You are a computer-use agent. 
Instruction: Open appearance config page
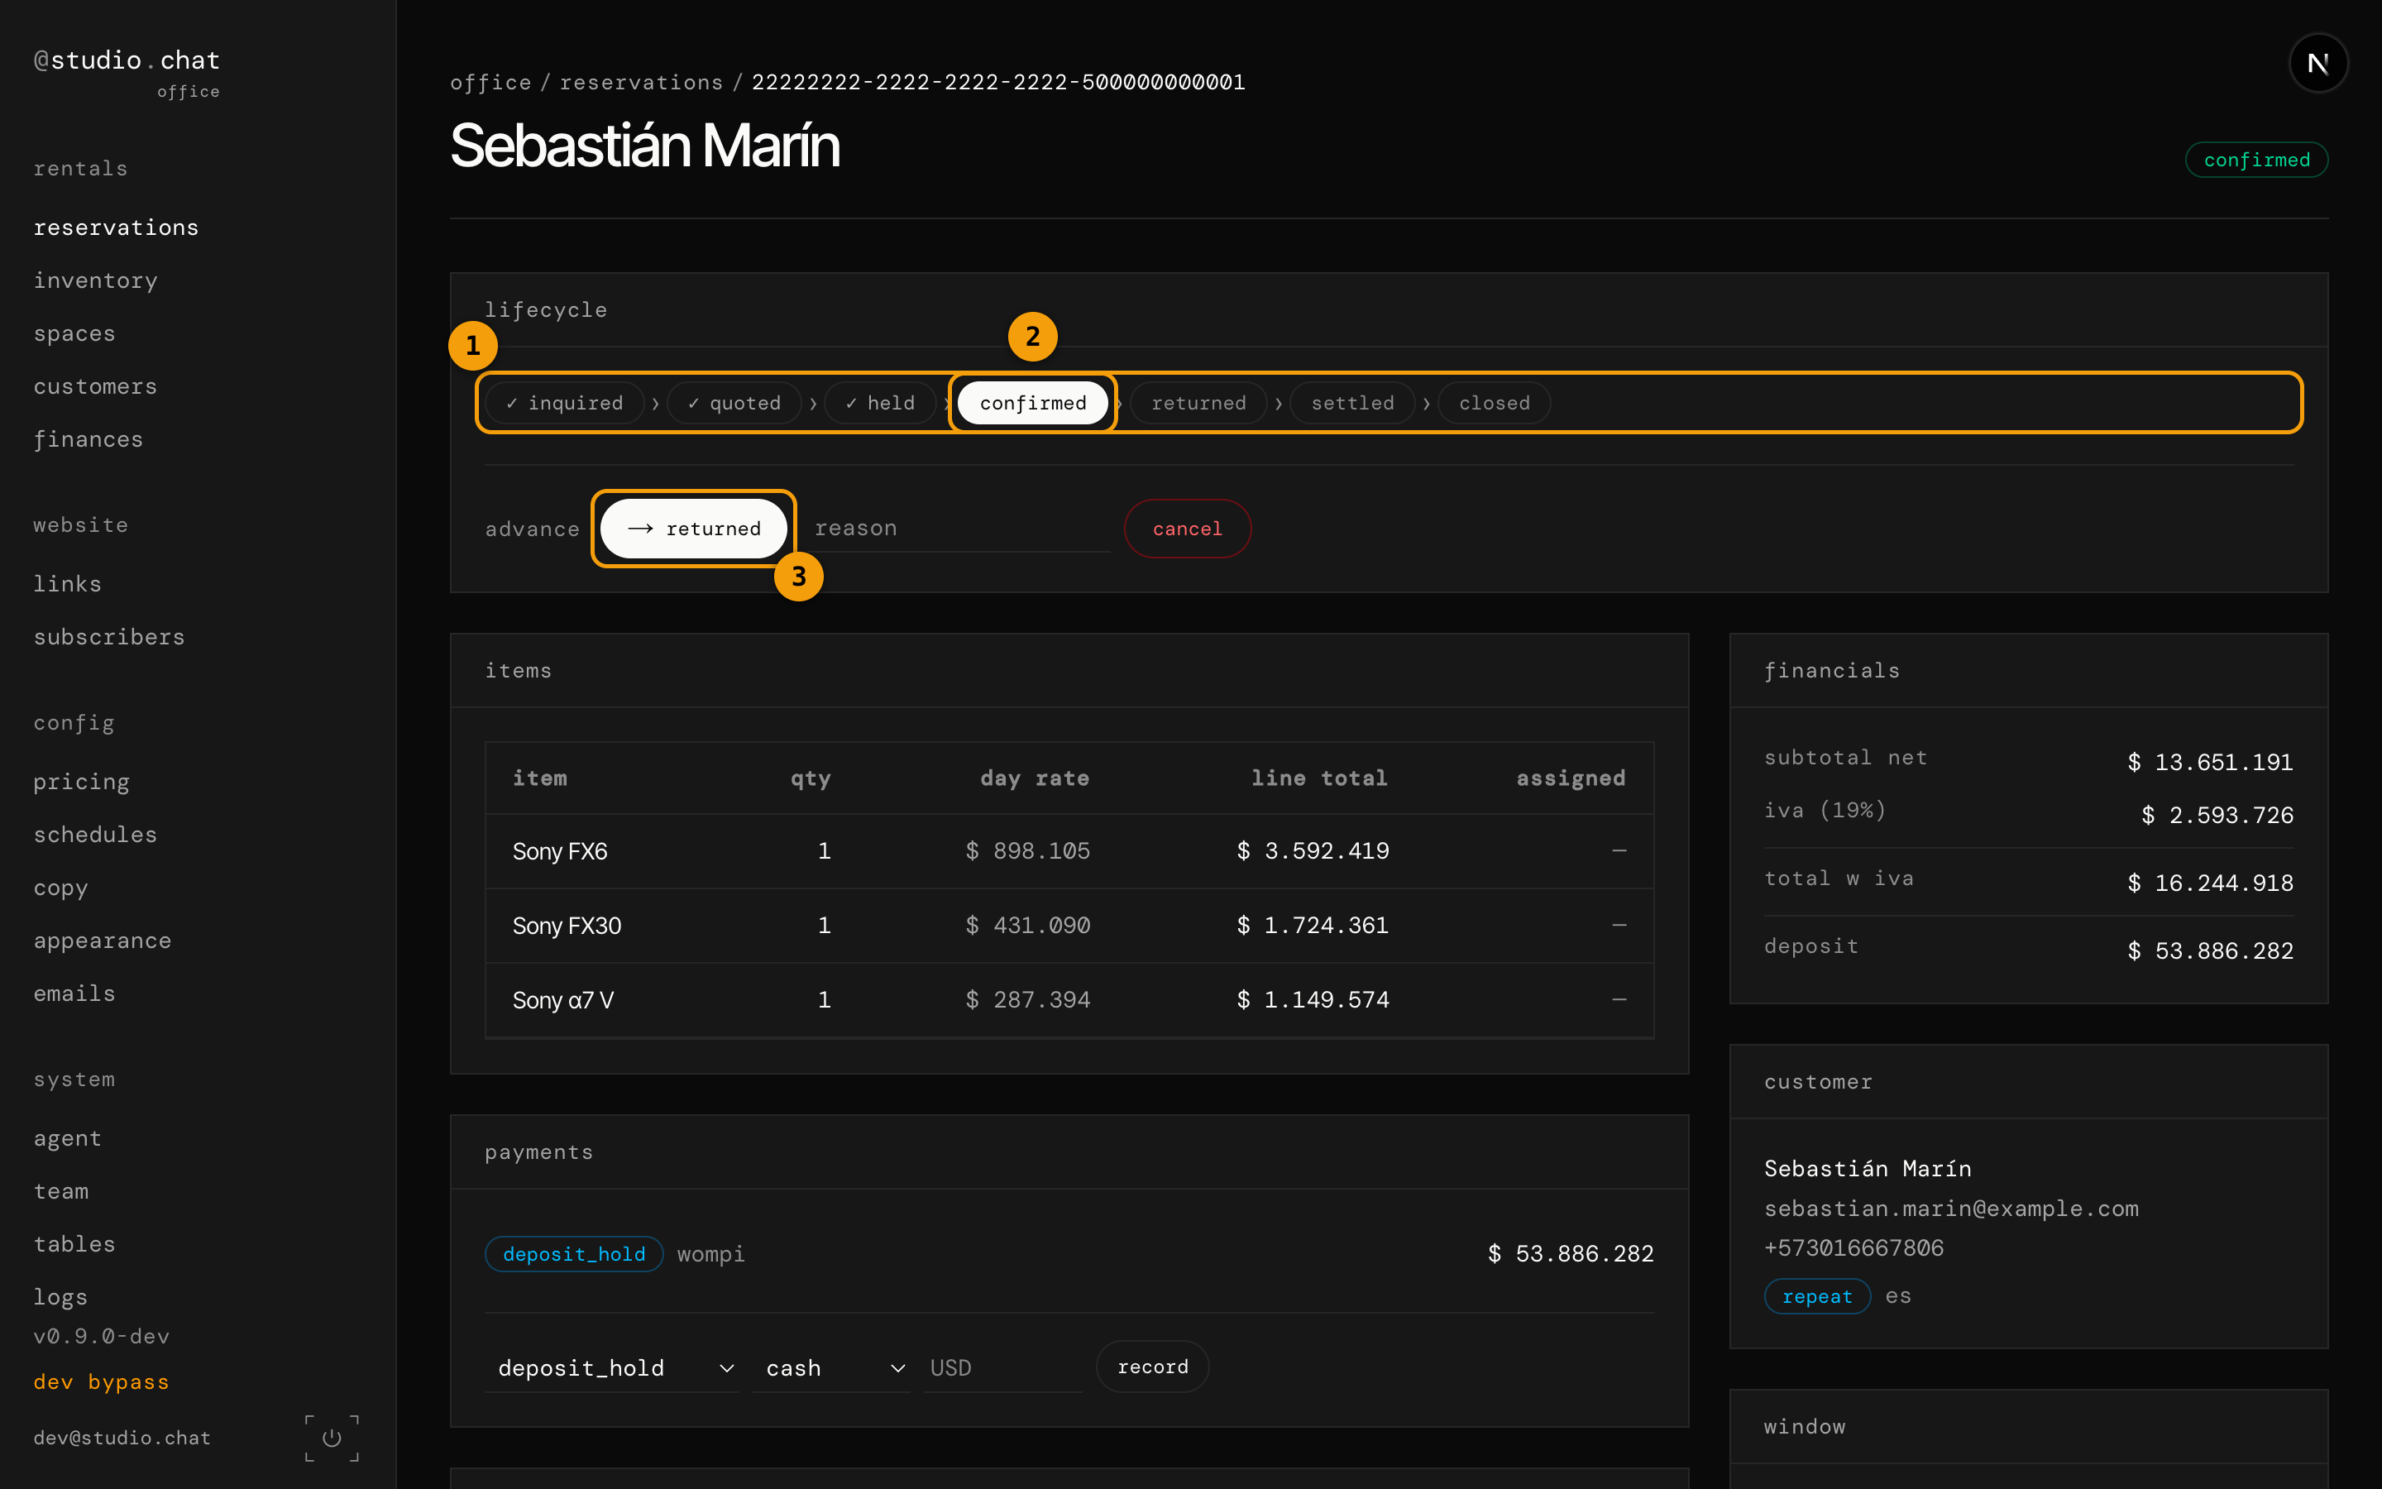coord(103,941)
